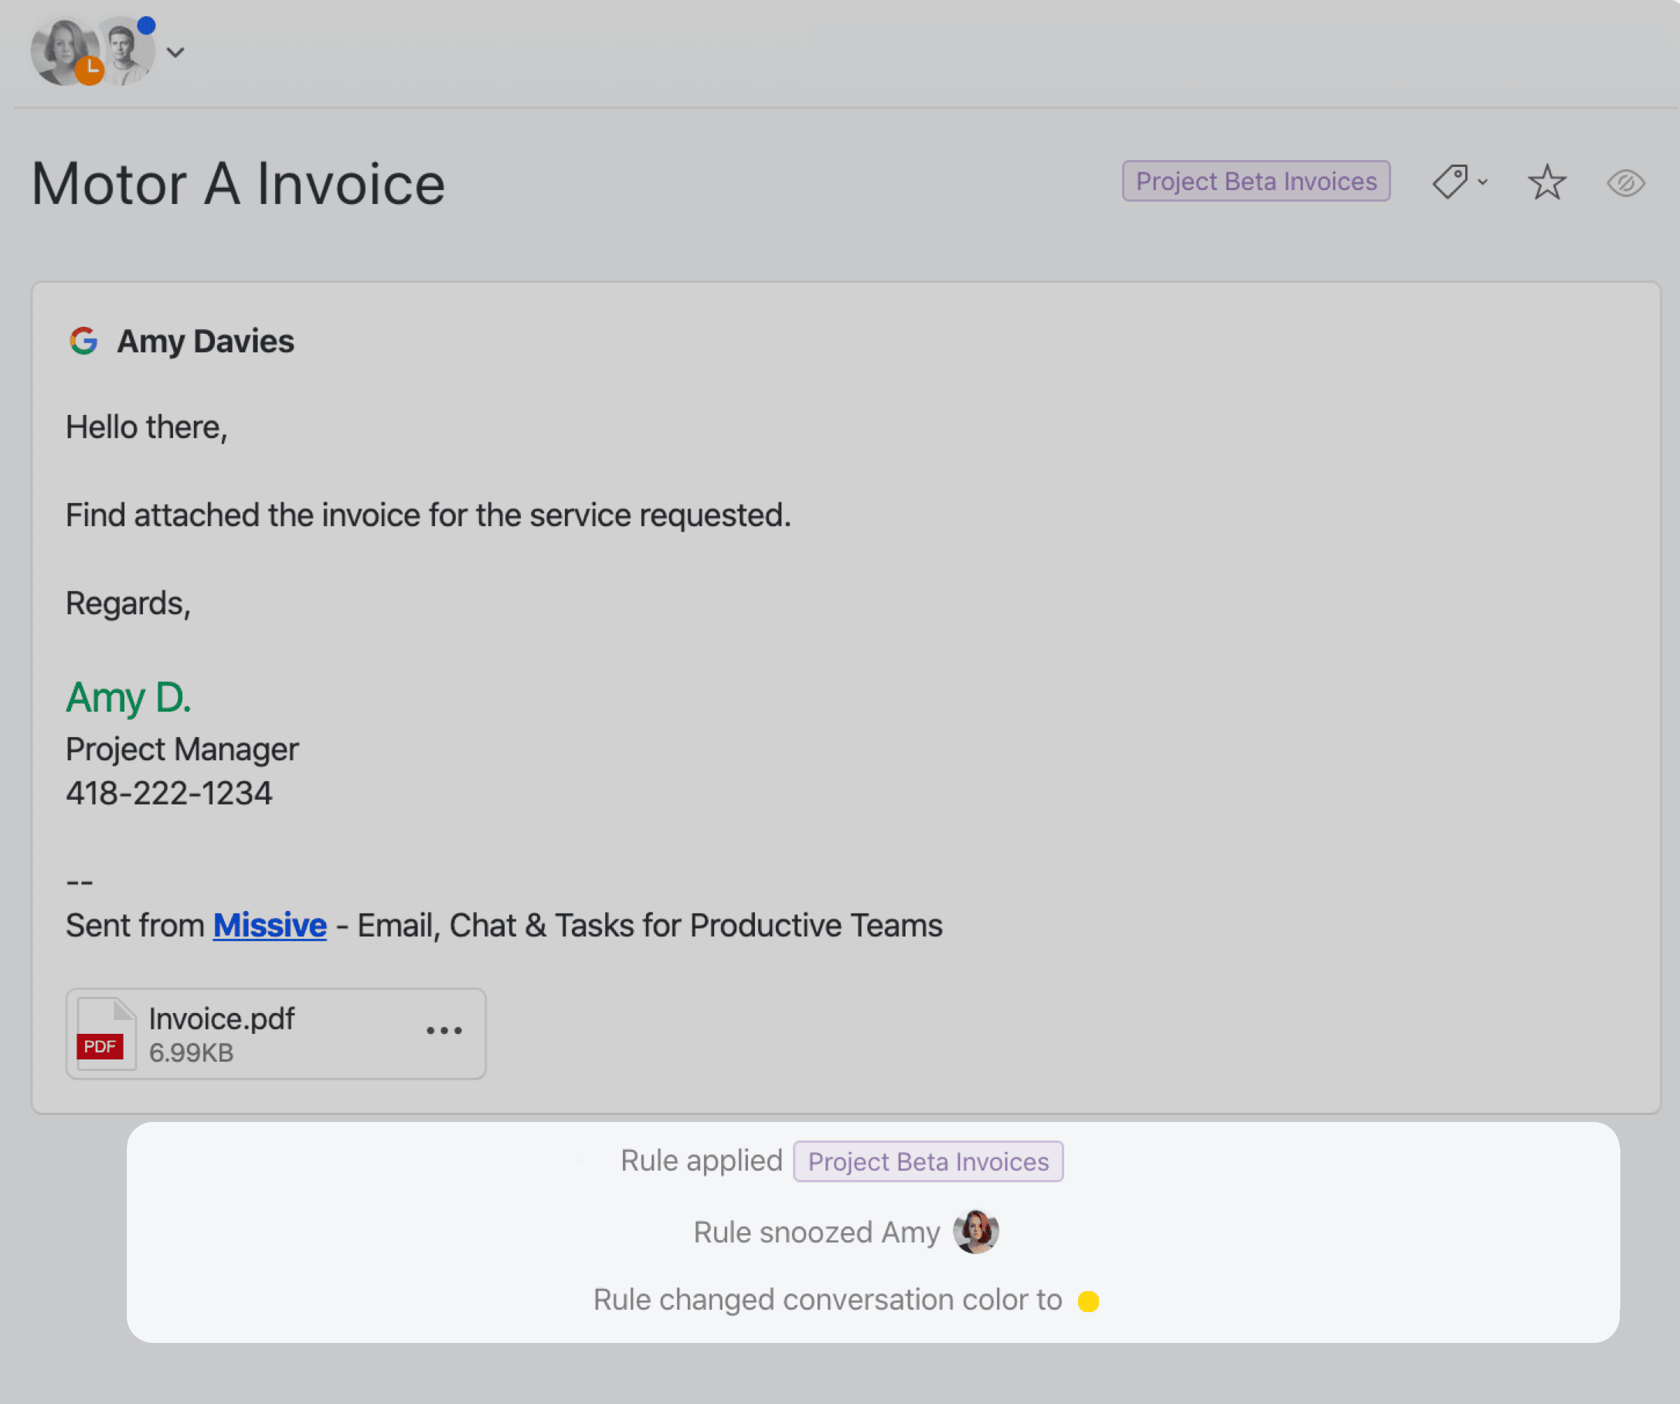The width and height of the screenshot is (1680, 1404).
Task: Click Amy's avatar in snoozed rule entry
Action: pos(975,1232)
